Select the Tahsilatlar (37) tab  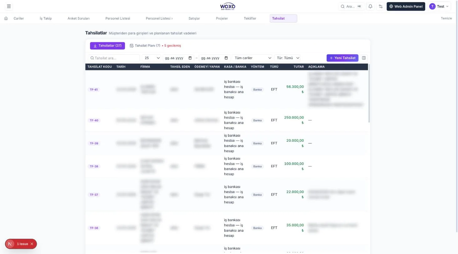pos(108,46)
